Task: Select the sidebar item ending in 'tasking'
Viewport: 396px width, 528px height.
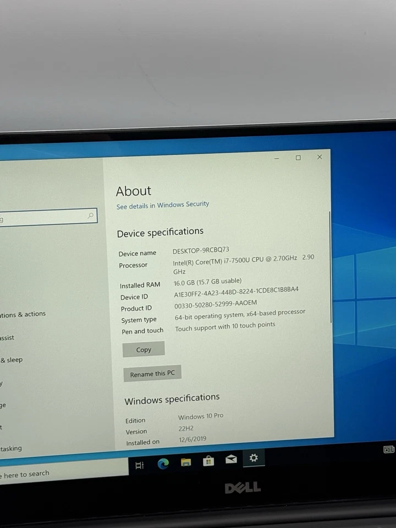Action: pos(11,449)
